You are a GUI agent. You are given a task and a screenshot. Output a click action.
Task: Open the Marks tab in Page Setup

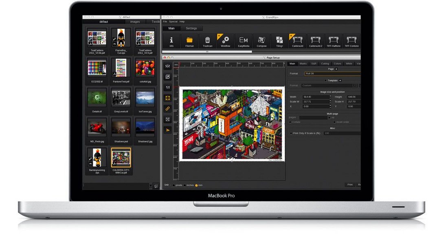303,63
